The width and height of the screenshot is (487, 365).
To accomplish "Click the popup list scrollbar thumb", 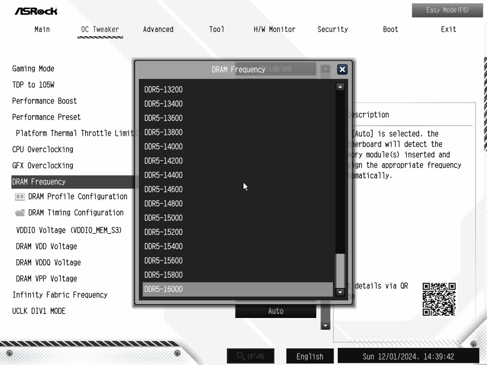I will 341,271.
